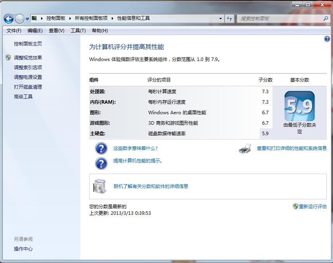
Task: Click question icon beside 这些数字意味着什么
Action: pyautogui.click(x=101, y=148)
